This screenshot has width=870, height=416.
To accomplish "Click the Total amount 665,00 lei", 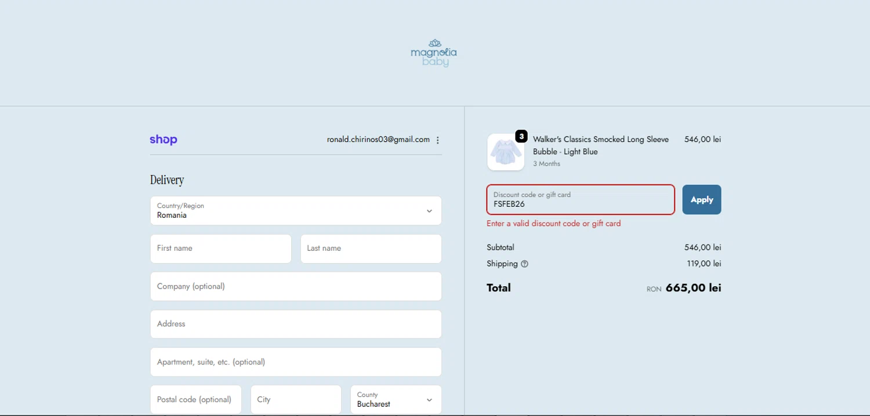I will pyautogui.click(x=694, y=288).
